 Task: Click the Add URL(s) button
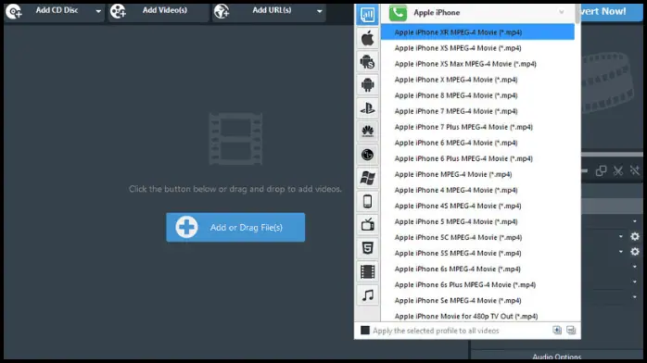pos(269,11)
